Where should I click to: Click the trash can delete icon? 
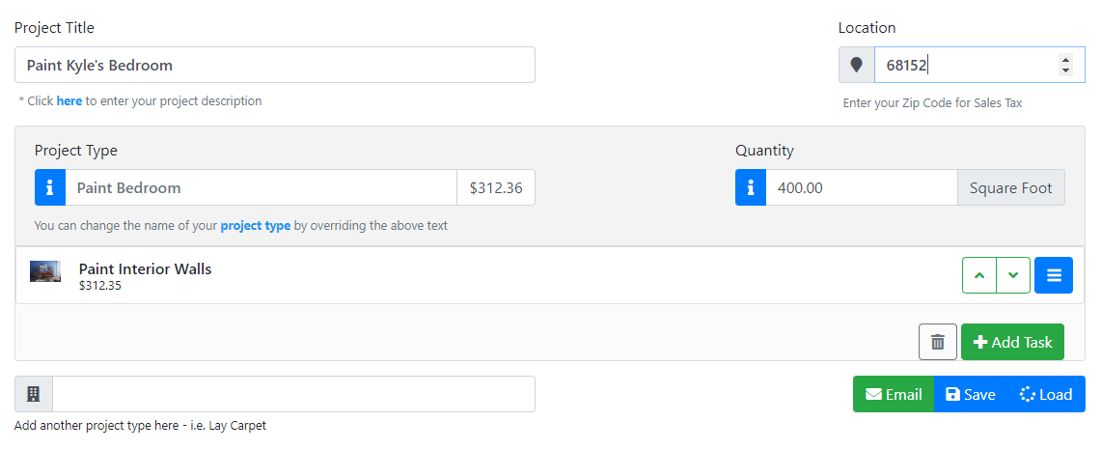[937, 342]
